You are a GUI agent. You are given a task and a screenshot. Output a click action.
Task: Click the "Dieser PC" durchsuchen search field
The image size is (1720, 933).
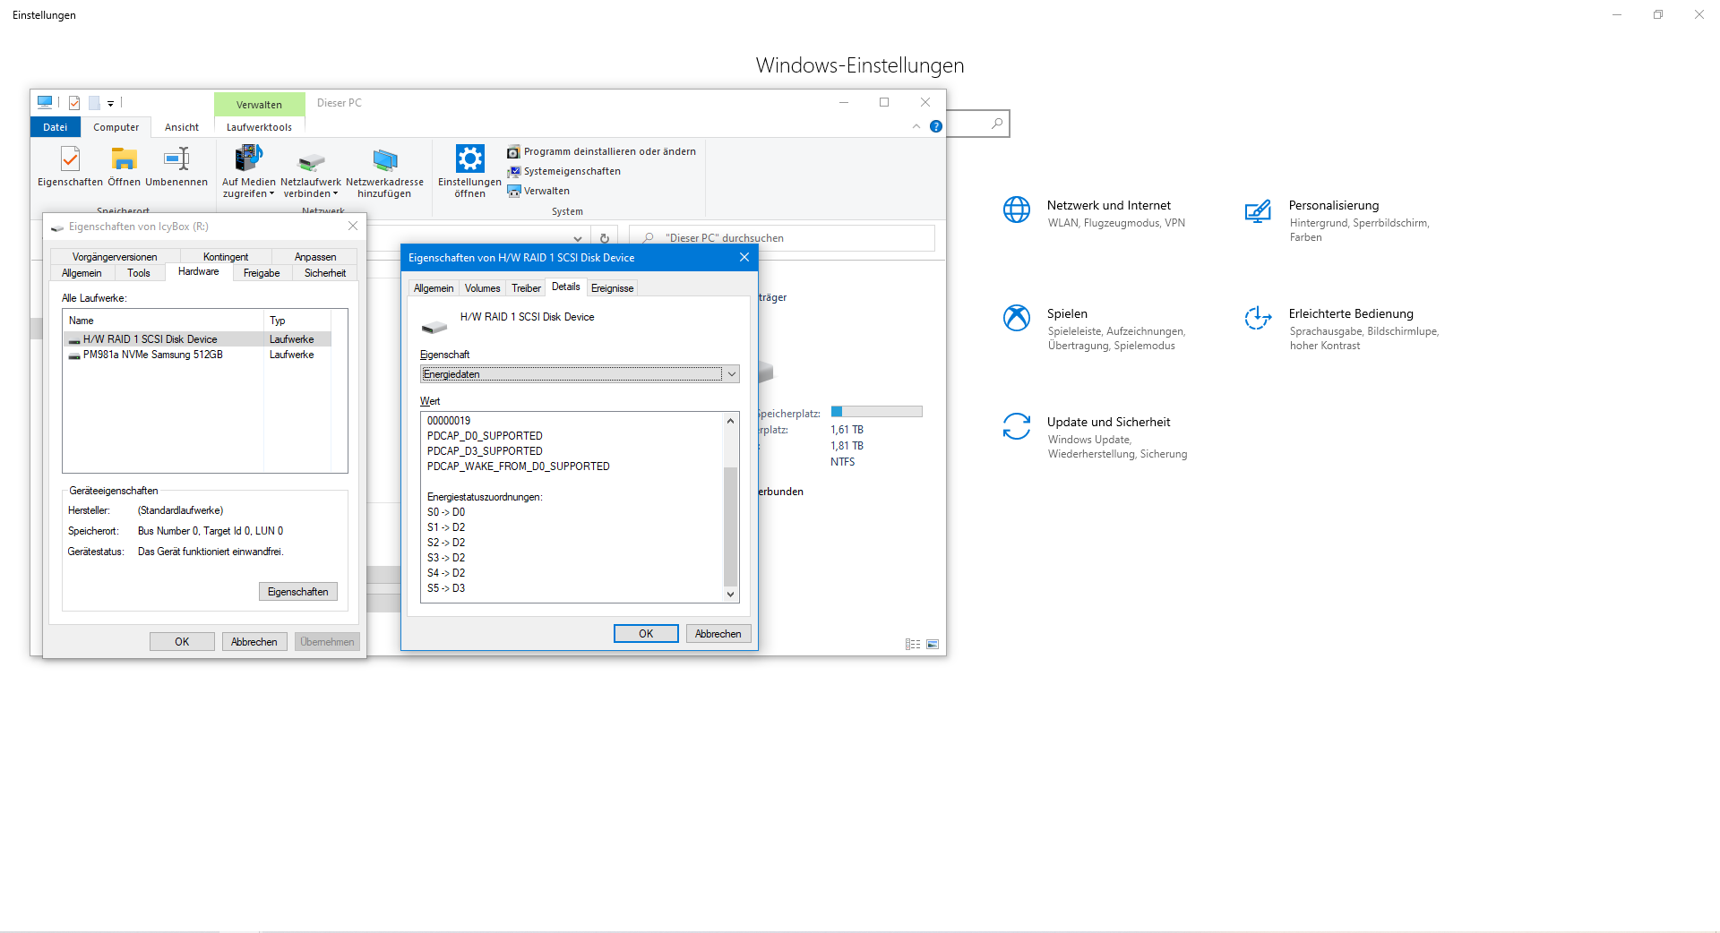[782, 238]
